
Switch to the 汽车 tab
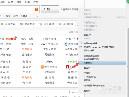pos(36,2)
